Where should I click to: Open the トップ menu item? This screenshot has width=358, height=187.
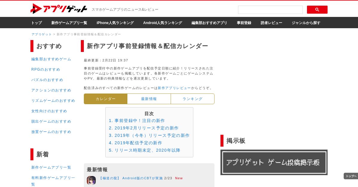(36, 23)
